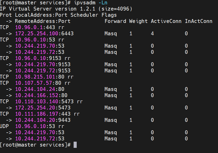Select the "Scheduler" header word

[84, 15]
